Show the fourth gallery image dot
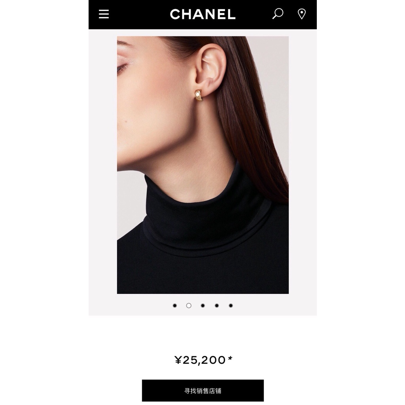 tap(217, 306)
